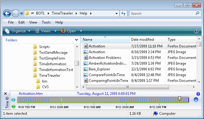Click the Back navigation arrow
Screen dimensions: 204x119
(x=7, y=13)
